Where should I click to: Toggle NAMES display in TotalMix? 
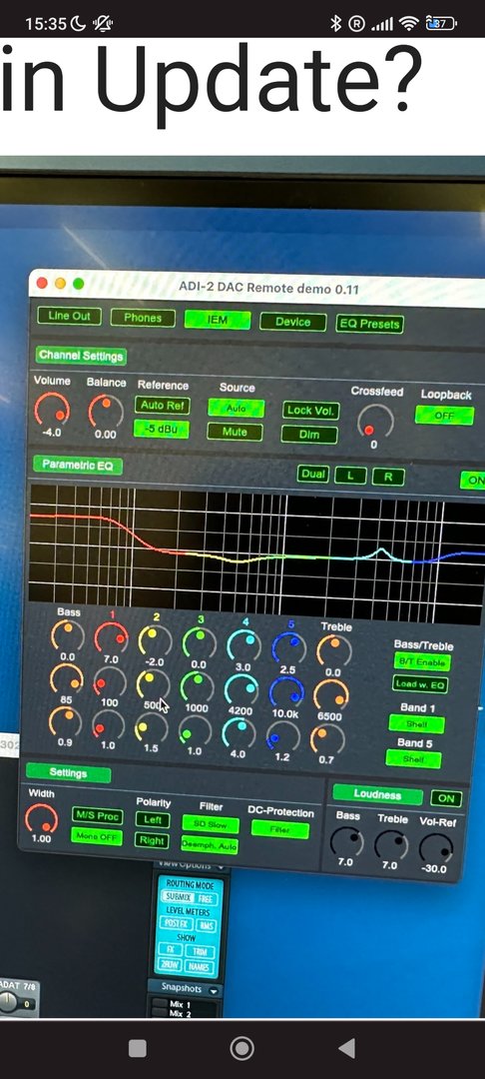click(x=200, y=965)
